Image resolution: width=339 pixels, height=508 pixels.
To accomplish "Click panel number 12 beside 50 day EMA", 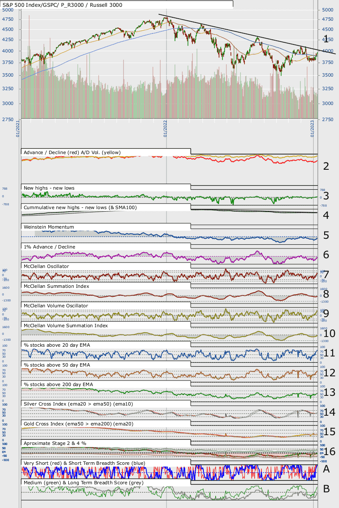I will (x=329, y=373).
